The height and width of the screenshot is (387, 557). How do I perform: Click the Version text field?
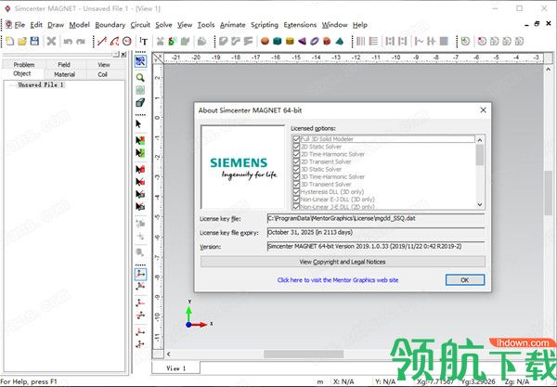376,246
